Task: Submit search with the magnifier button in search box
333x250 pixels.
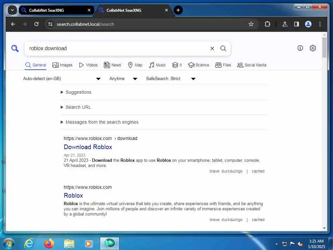Action: (x=223, y=49)
